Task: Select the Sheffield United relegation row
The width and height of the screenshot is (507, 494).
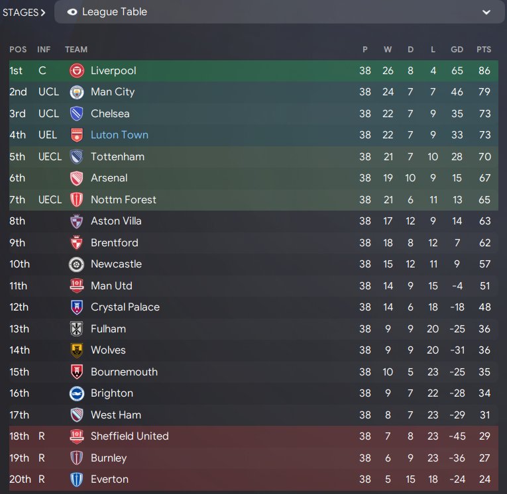Action: tap(252, 436)
